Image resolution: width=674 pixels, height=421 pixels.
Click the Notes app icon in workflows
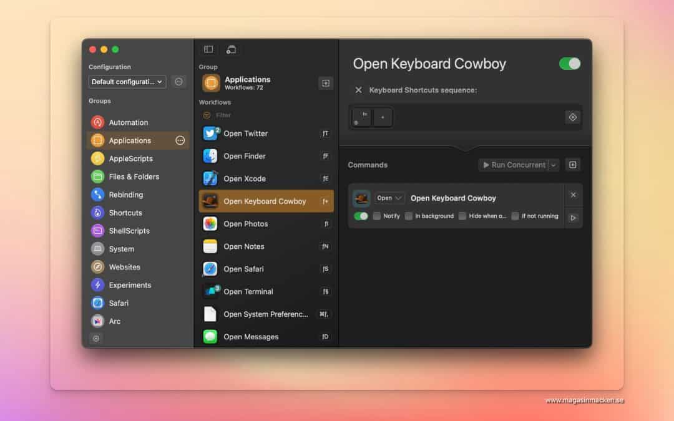click(210, 246)
